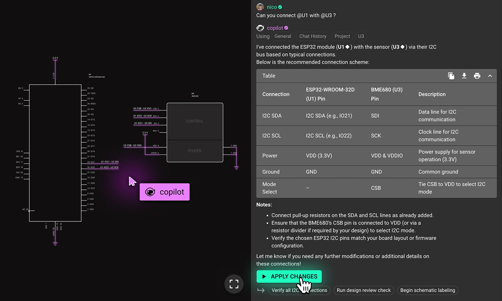
Task: Select the BME680 POWER block in schematic
Action: [195, 151]
